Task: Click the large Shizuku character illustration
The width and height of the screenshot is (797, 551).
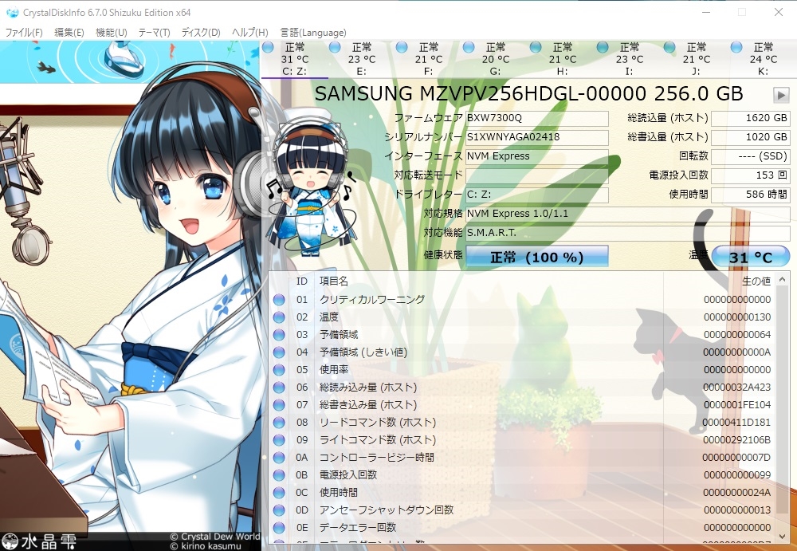Action: (132, 295)
